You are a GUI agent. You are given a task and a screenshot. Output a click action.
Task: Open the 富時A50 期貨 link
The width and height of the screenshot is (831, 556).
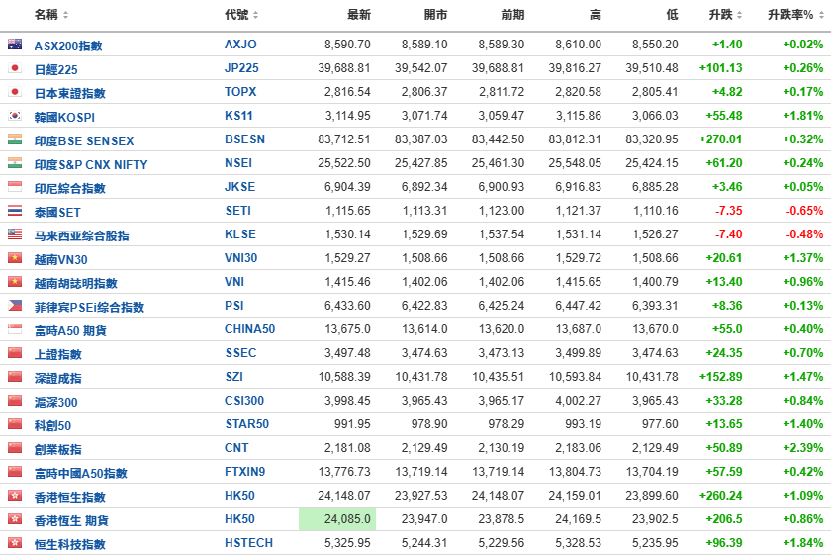[x=70, y=331]
